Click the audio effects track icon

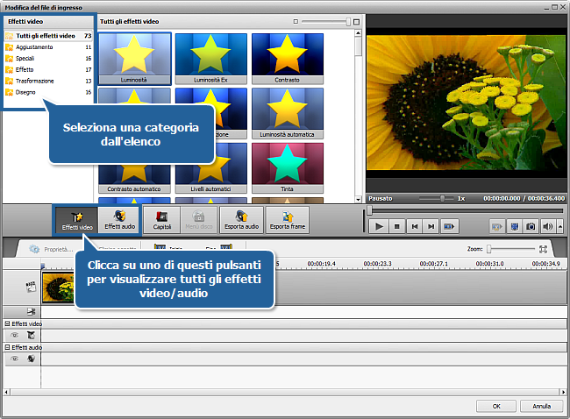[32, 359]
